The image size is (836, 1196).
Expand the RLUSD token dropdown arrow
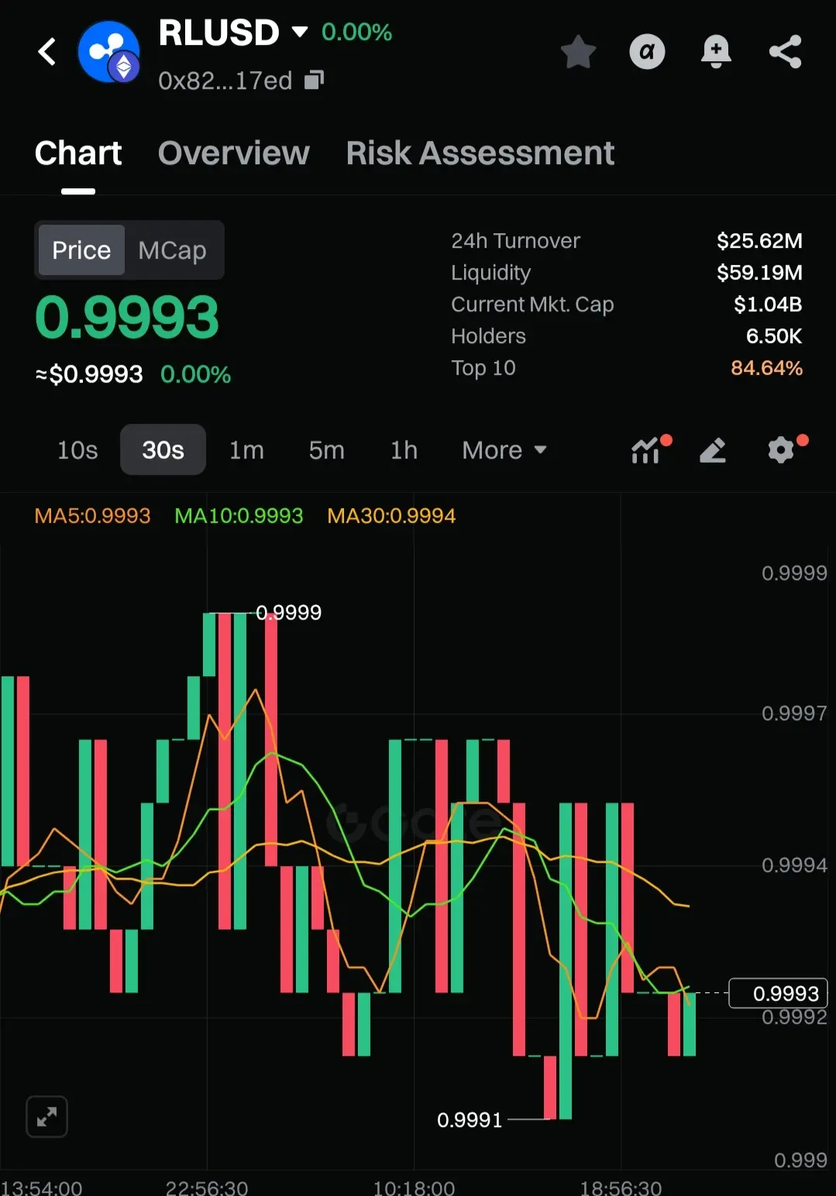tap(300, 32)
